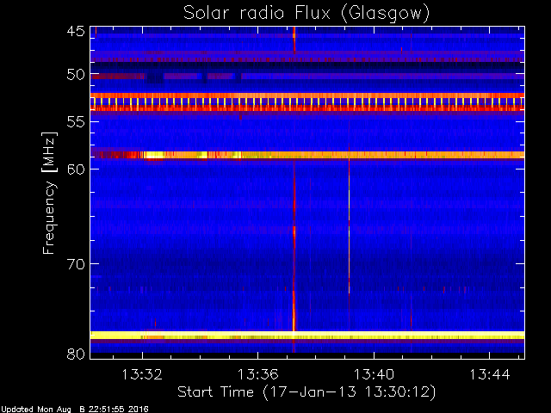Click the 'Frequency [MHz]' axis label

click(x=49, y=193)
